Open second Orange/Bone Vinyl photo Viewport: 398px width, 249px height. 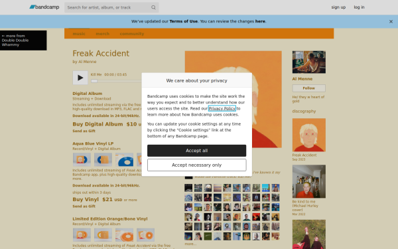[x=103, y=235]
